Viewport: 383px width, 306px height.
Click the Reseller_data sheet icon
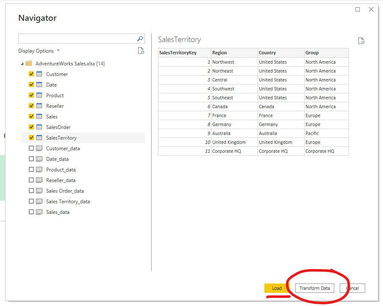coord(39,180)
